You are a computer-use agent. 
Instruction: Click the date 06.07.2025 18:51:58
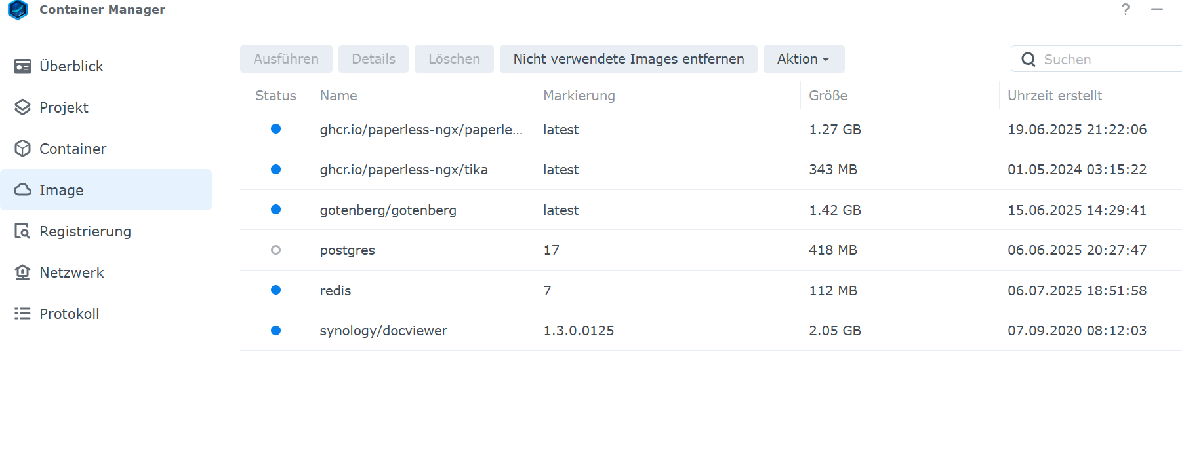(x=1078, y=291)
